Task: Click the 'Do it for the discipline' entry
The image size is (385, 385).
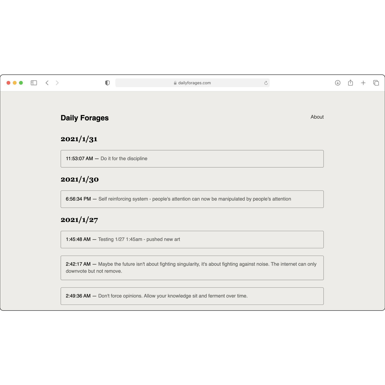Action: tap(192, 159)
